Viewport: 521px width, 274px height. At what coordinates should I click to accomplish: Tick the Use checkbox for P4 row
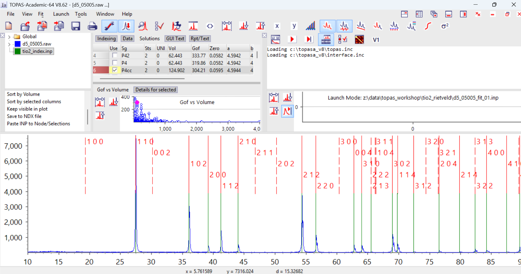(x=115, y=63)
